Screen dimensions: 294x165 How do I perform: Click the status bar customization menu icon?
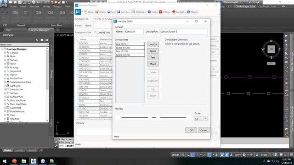pyautogui.click(x=292, y=155)
